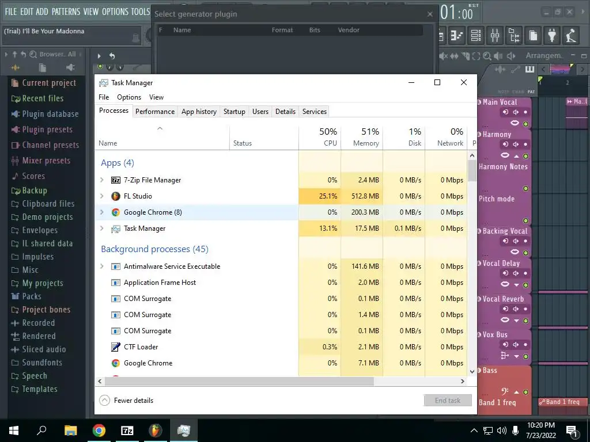This screenshot has width=590, height=442.
Task: Click the files browser tab icon
Action: (x=43, y=68)
